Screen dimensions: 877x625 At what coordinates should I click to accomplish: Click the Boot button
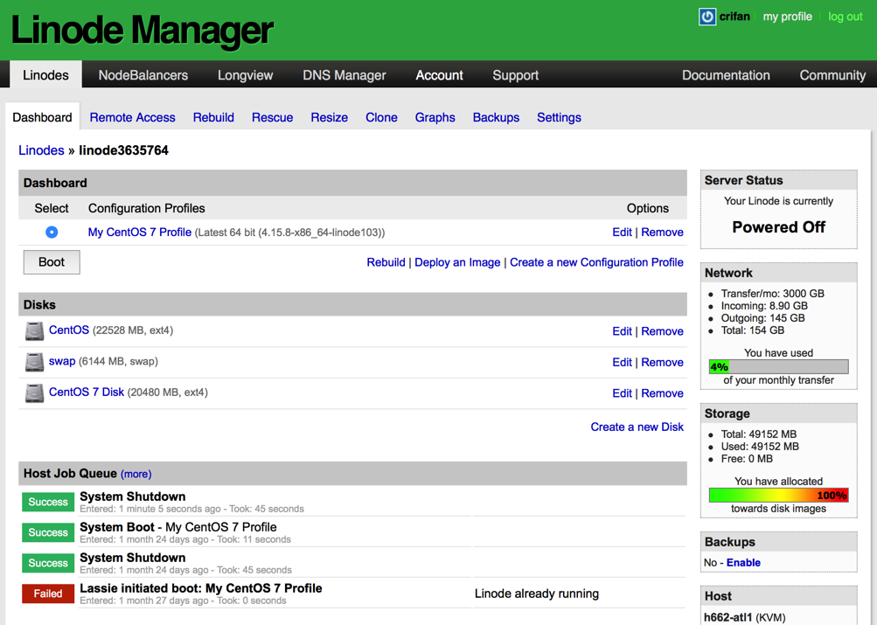[52, 262]
